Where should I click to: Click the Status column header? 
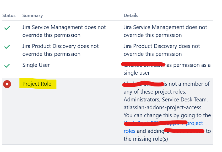[9, 15]
